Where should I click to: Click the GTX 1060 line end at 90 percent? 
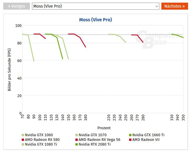34,61
